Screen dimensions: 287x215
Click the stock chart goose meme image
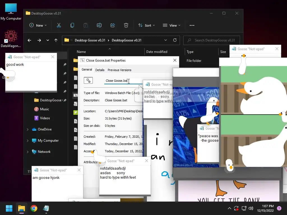(196, 127)
